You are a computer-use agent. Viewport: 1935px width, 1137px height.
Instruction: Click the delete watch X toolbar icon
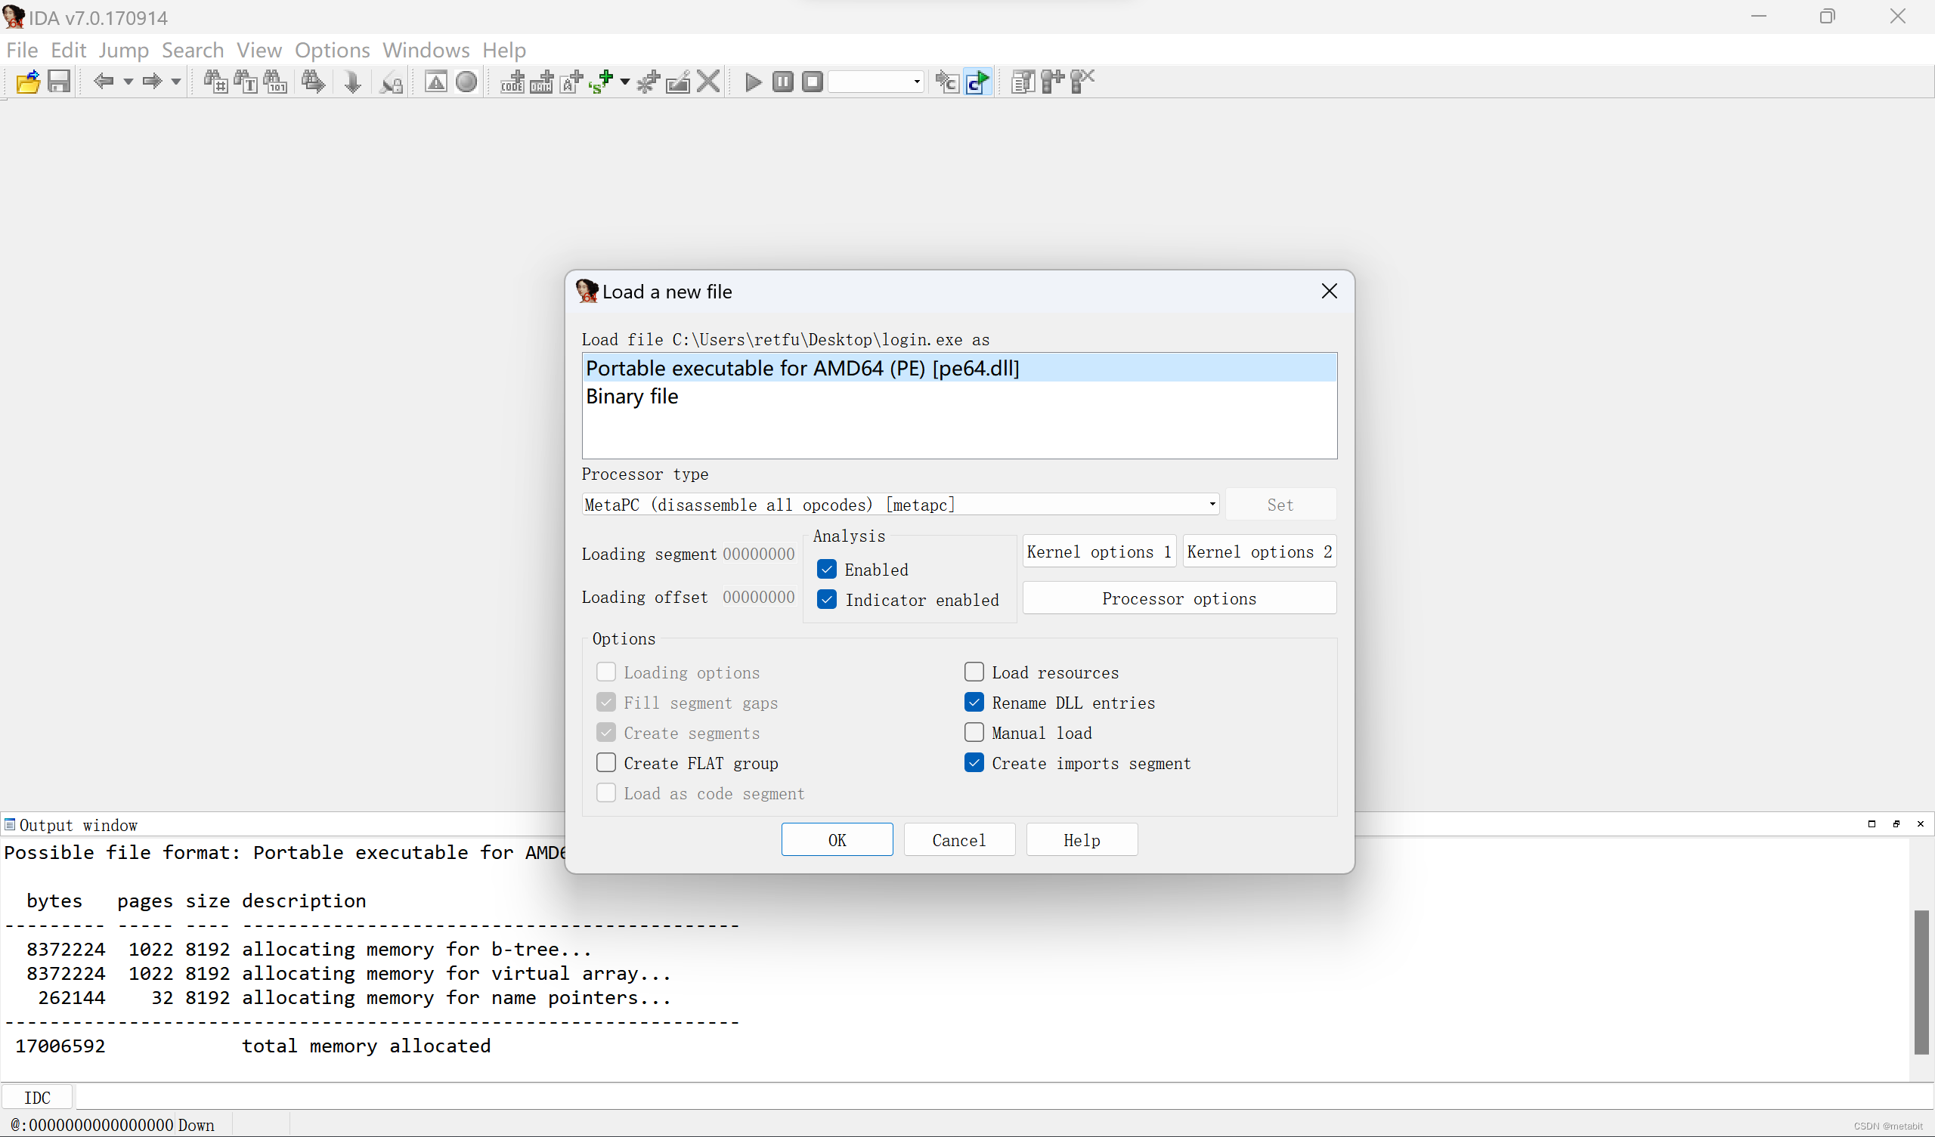pyautogui.click(x=1082, y=82)
